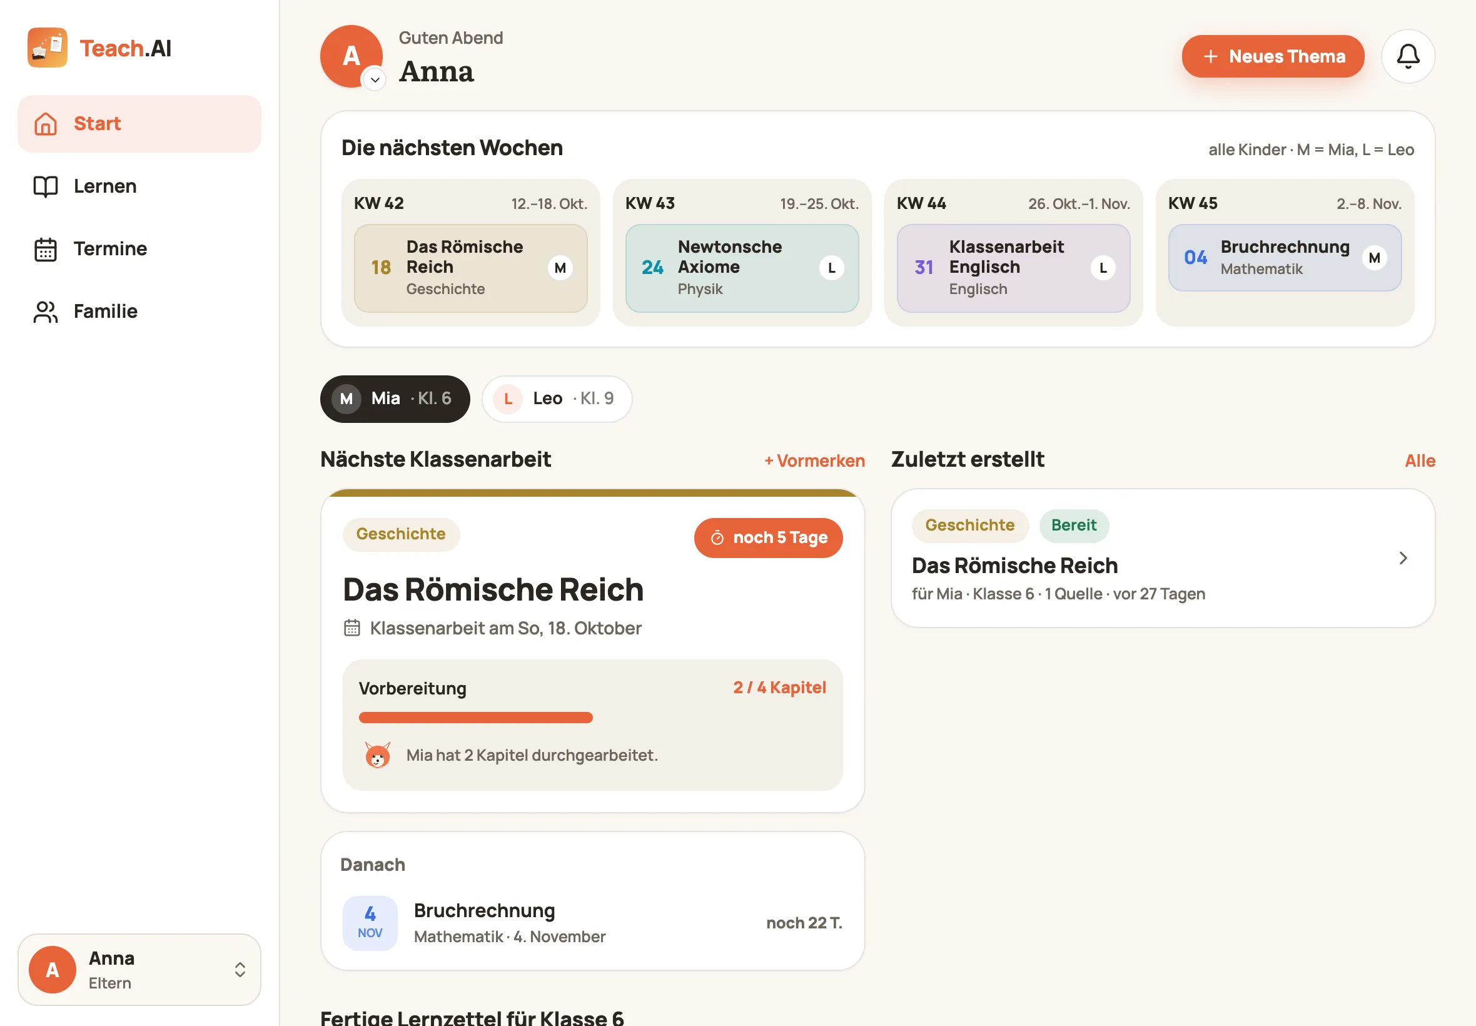Click the KW 42 week label
The image size is (1476, 1026).
[378, 204]
